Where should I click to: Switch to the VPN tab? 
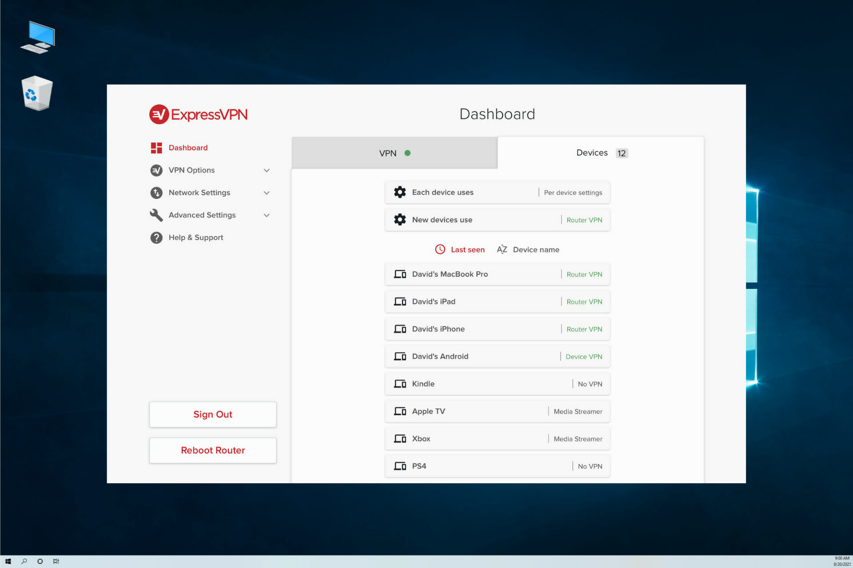(x=395, y=153)
